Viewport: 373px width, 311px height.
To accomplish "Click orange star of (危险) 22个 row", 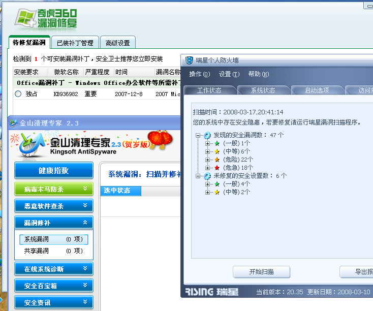I will click(x=217, y=160).
